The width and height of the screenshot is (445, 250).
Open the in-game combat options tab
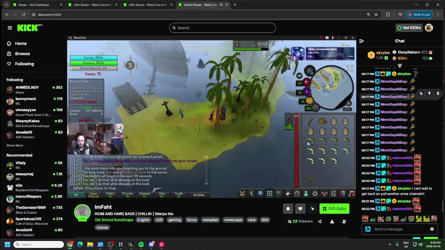coord(242,194)
